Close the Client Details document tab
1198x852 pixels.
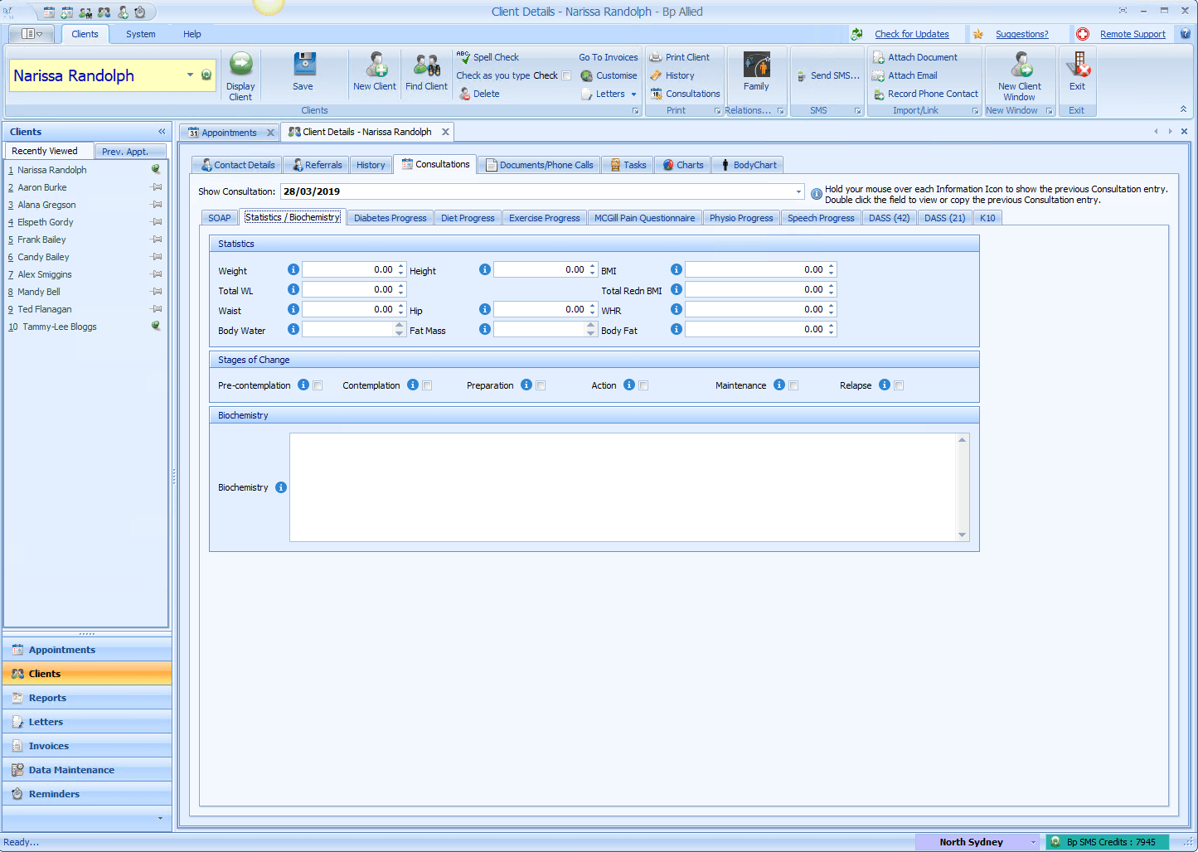(x=445, y=132)
